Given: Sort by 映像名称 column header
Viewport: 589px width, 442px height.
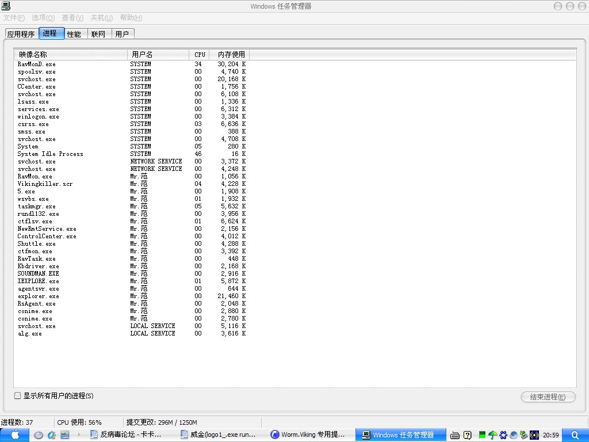Looking at the screenshot, I should click(71, 55).
